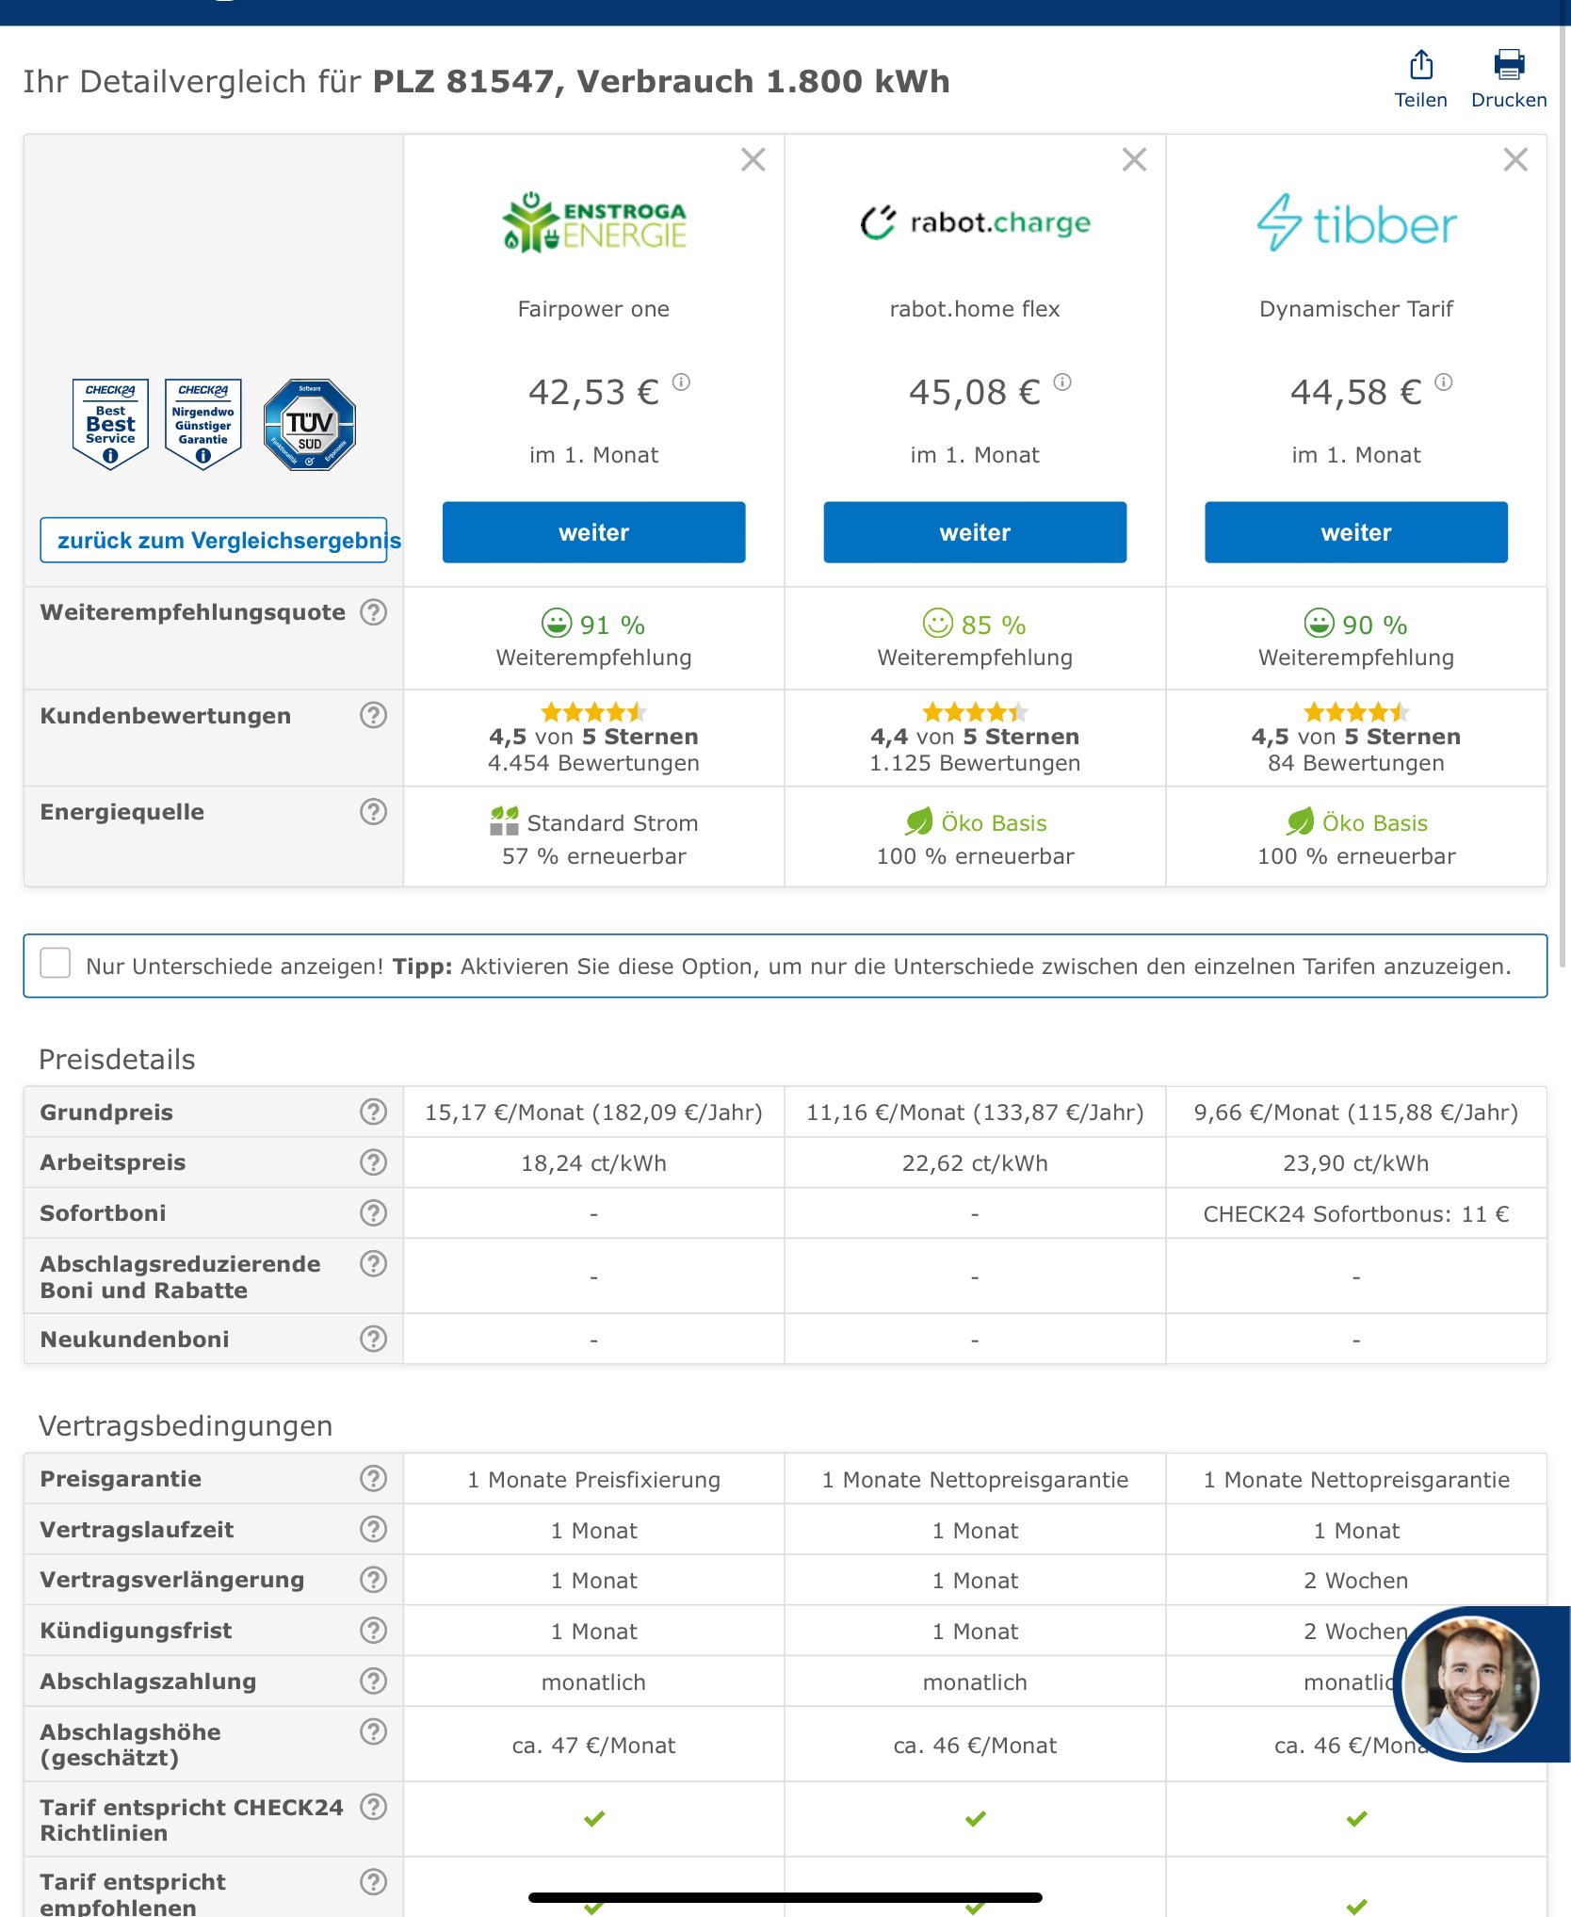Open the TÜV SÜD certification seal
1571x1917 pixels.
pos(310,425)
